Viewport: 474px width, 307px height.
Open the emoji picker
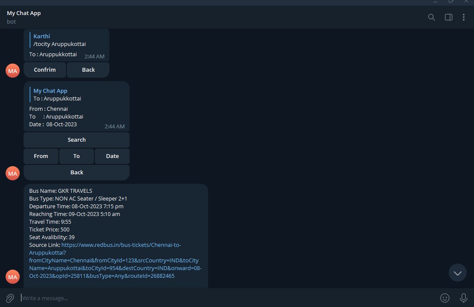pyautogui.click(x=445, y=298)
